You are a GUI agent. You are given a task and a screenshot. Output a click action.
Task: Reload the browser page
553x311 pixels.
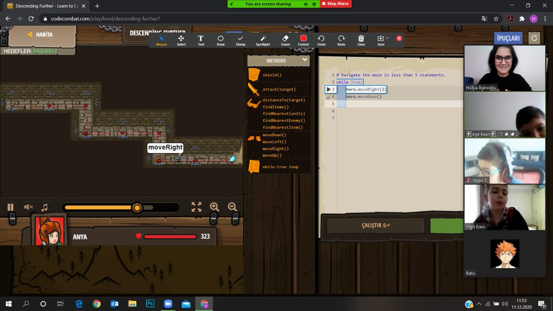[x=31, y=19]
